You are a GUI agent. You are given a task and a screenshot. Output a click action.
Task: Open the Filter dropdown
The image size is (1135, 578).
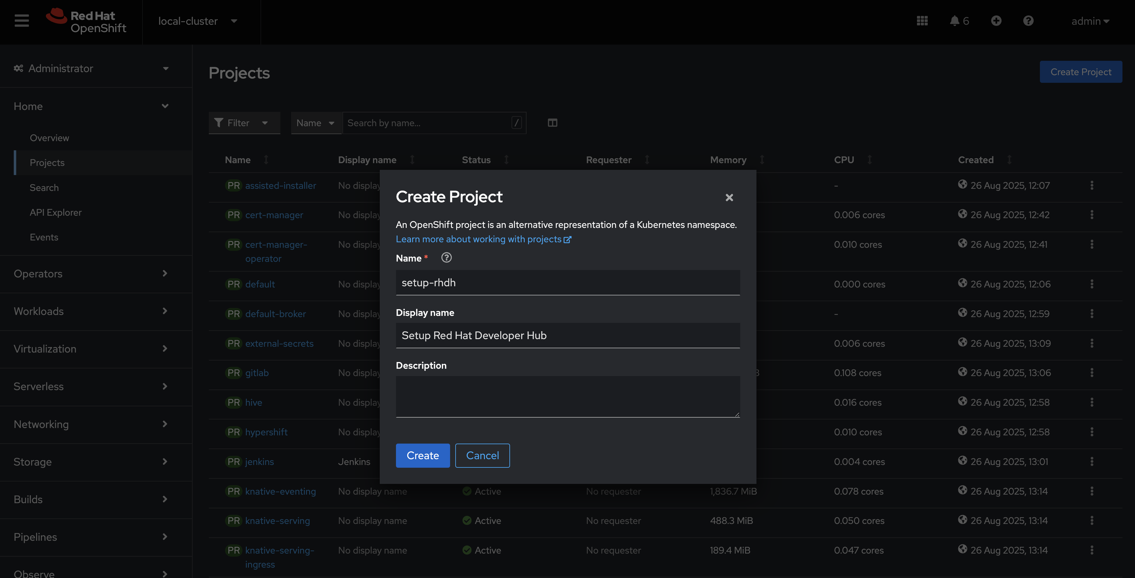coord(244,123)
